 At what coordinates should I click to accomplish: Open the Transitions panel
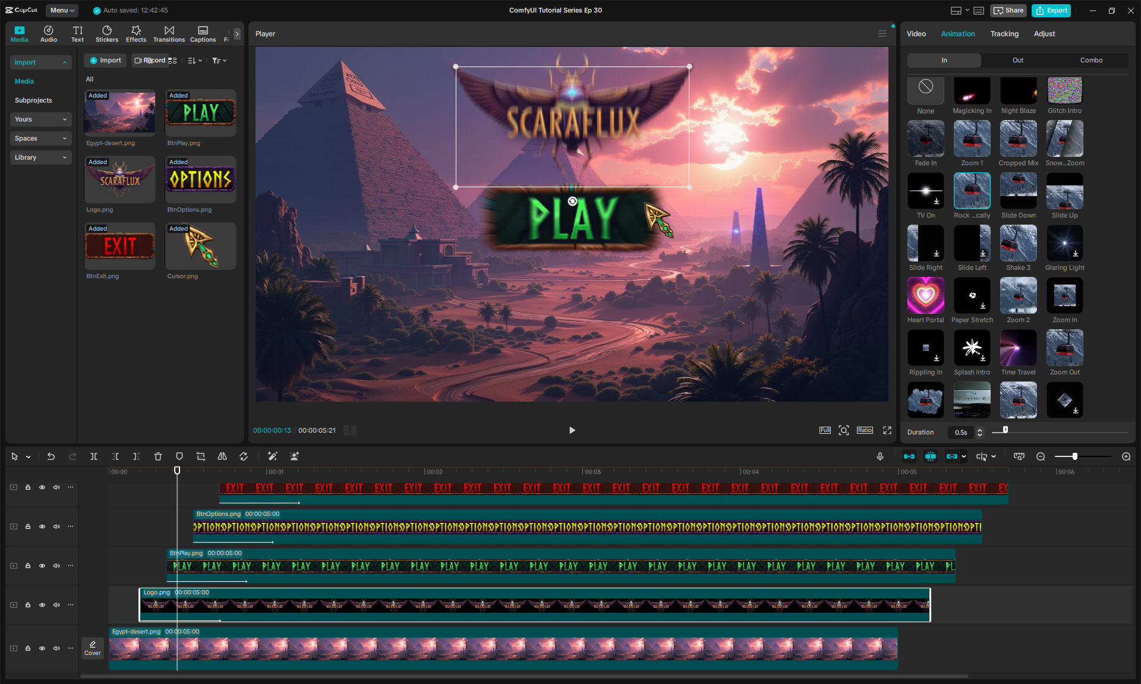(x=169, y=33)
